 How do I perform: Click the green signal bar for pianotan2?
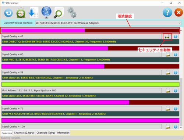(91, 84)
